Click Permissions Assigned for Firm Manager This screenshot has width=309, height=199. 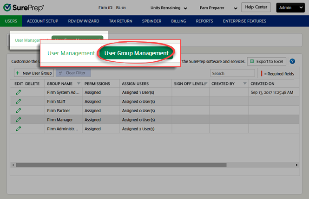point(92,120)
